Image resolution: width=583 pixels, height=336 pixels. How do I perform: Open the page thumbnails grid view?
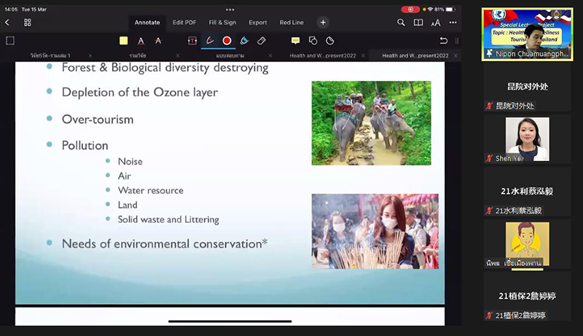pyautogui.click(x=28, y=23)
